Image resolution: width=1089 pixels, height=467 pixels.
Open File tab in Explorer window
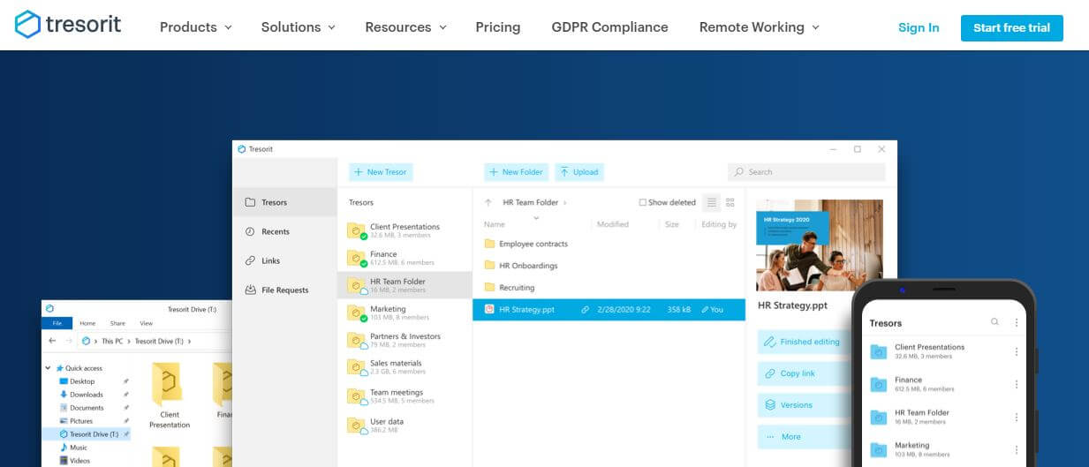coord(57,323)
